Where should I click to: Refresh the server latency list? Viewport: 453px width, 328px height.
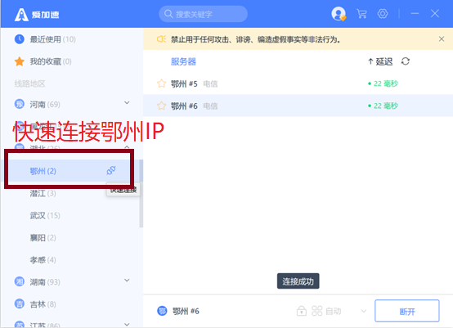406,61
